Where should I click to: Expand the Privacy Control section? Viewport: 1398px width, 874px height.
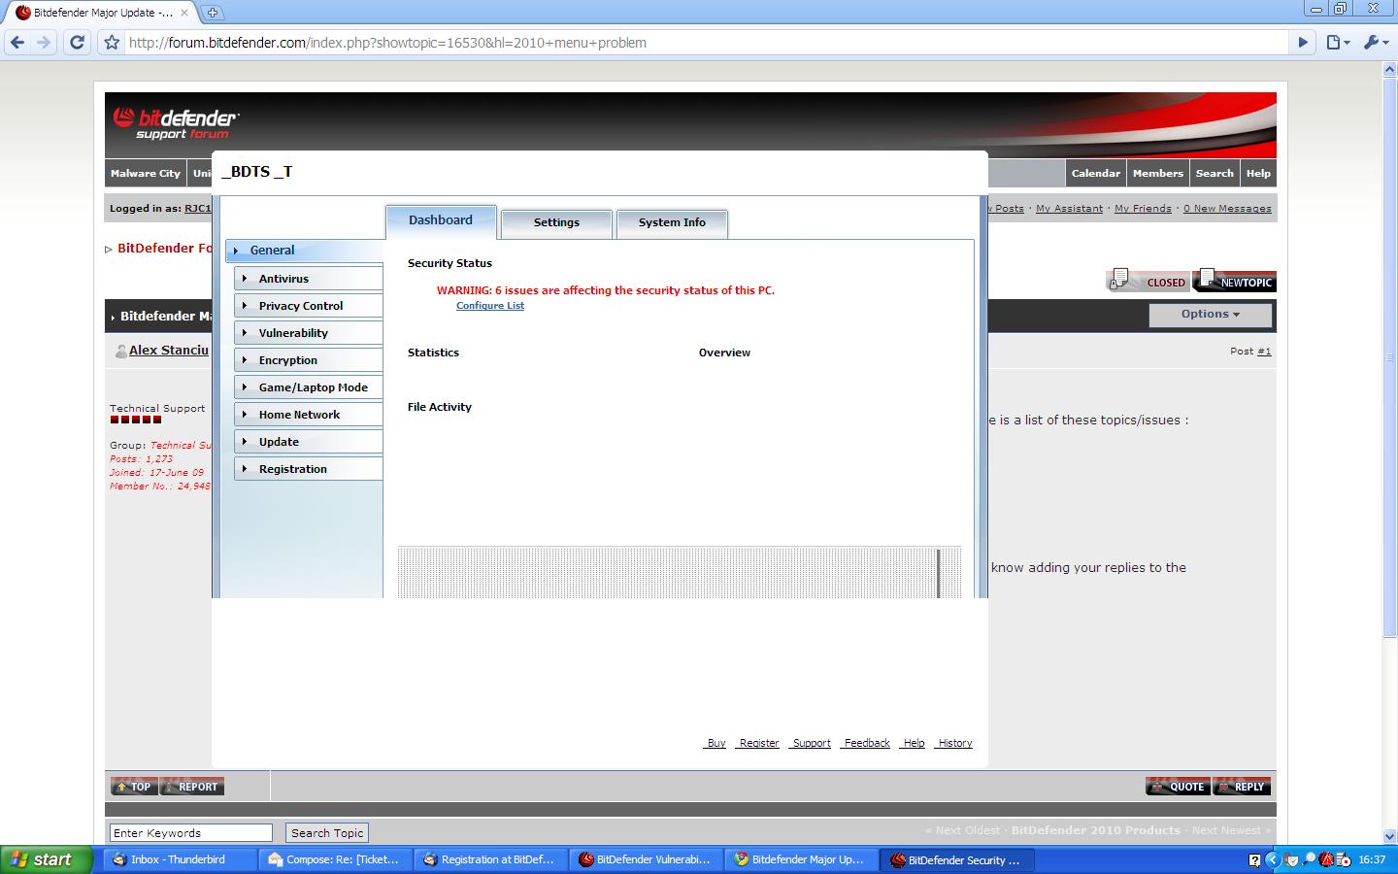(x=309, y=306)
